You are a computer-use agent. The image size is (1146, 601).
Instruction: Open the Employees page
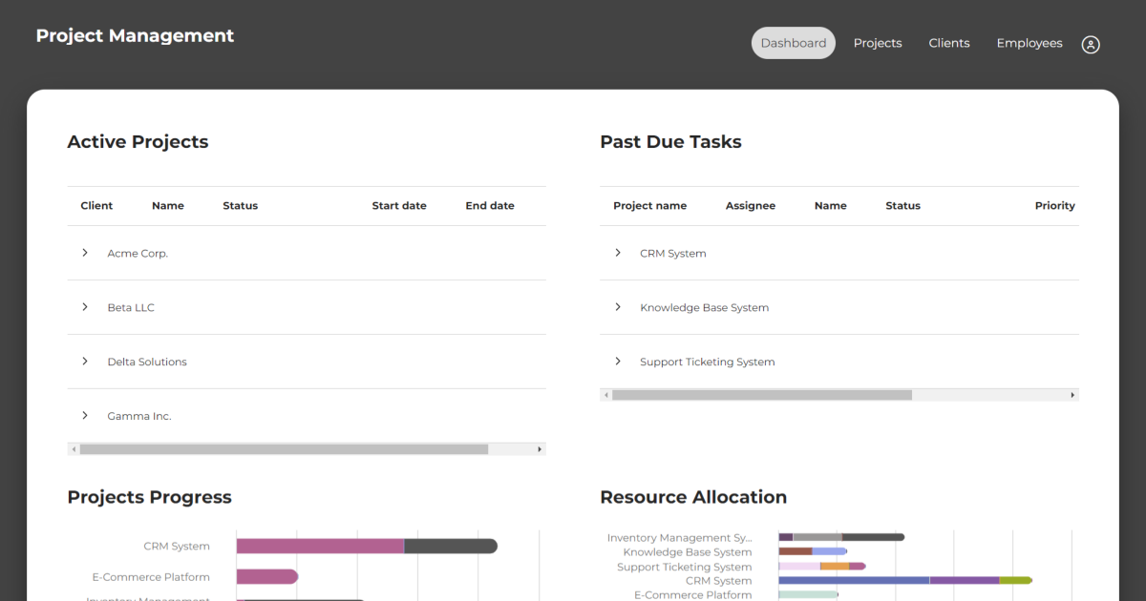pyautogui.click(x=1029, y=43)
